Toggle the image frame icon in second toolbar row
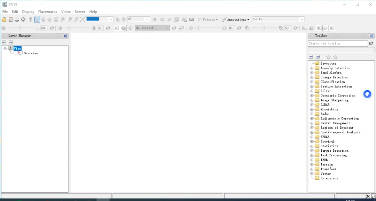 [312, 28]
